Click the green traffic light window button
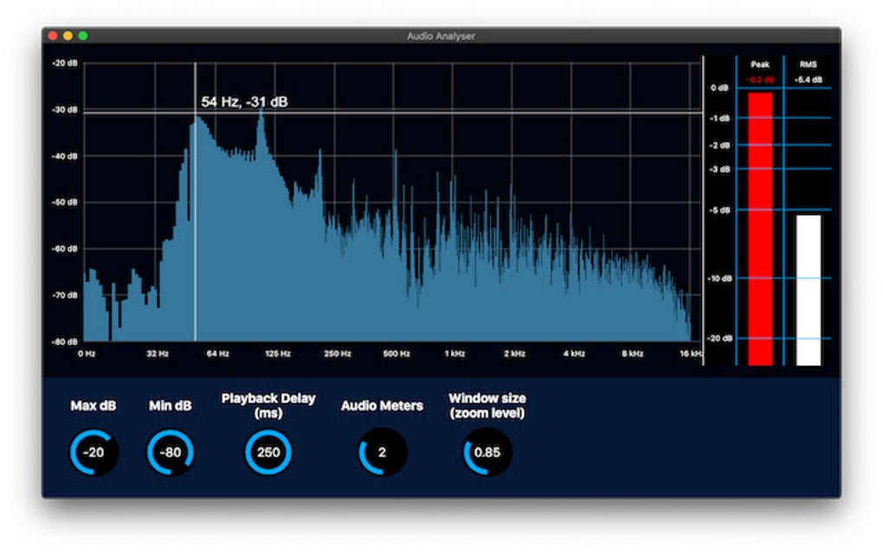883x552 pixels. tap(82, 35)
